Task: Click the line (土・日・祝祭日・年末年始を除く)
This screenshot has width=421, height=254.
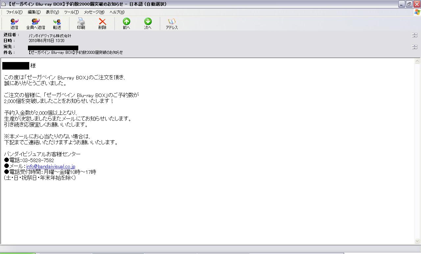Action: click(40, 178)
